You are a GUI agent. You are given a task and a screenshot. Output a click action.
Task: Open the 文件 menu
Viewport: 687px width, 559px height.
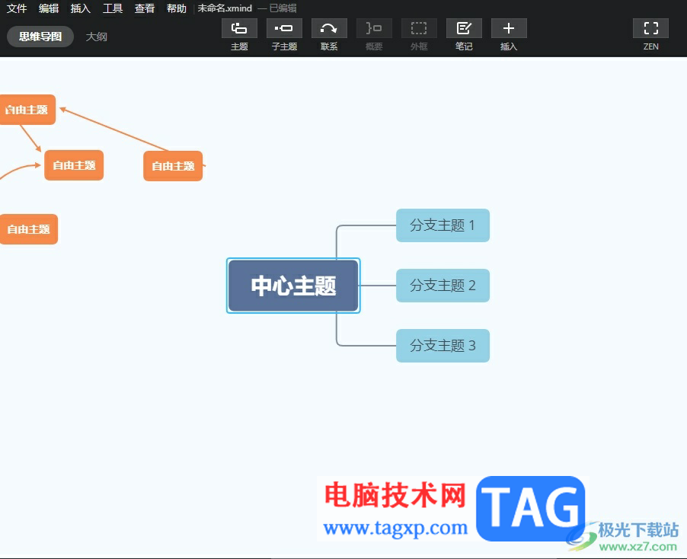[17, 8]
